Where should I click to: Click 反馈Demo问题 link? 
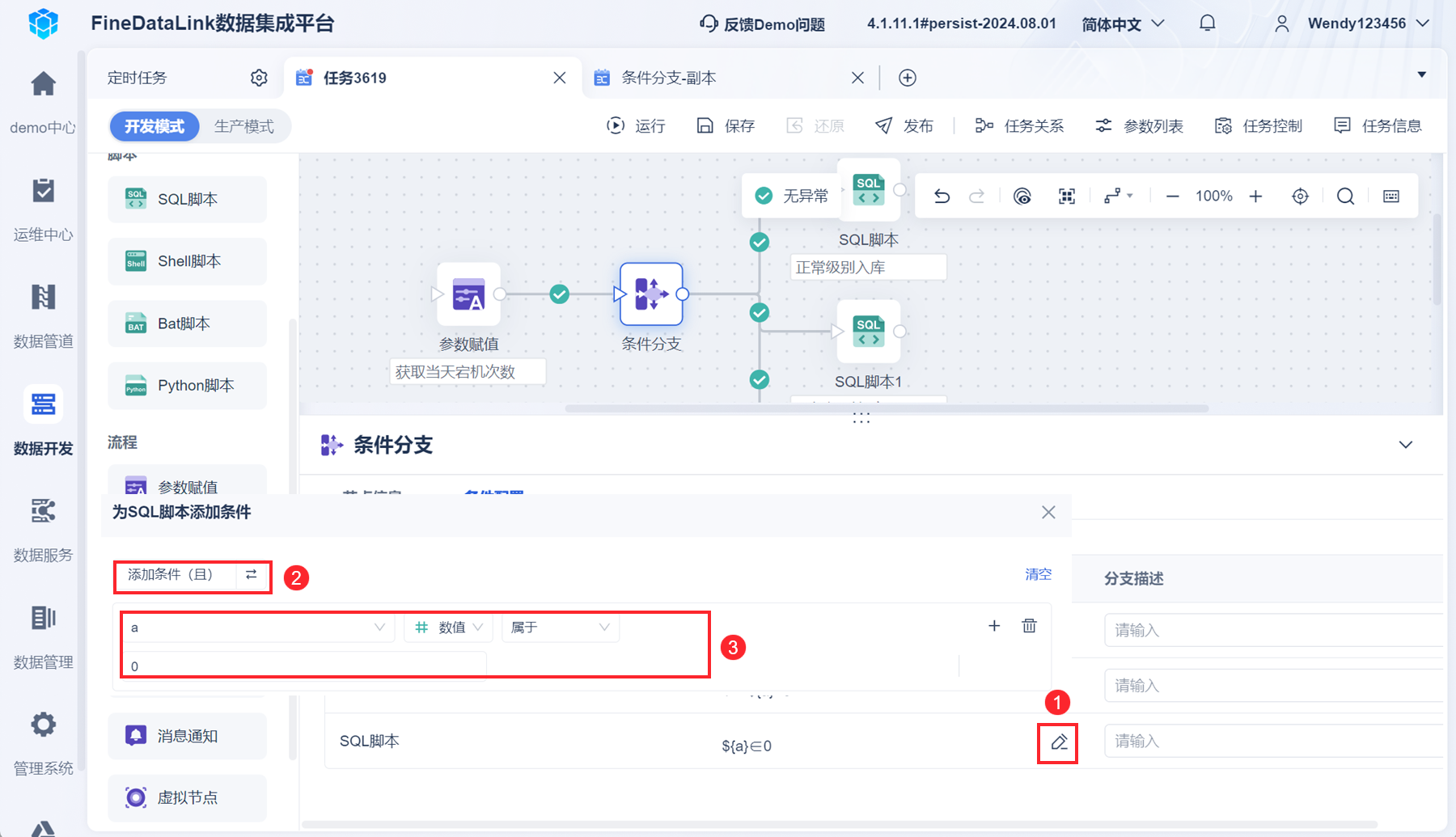tap(762, 24)
